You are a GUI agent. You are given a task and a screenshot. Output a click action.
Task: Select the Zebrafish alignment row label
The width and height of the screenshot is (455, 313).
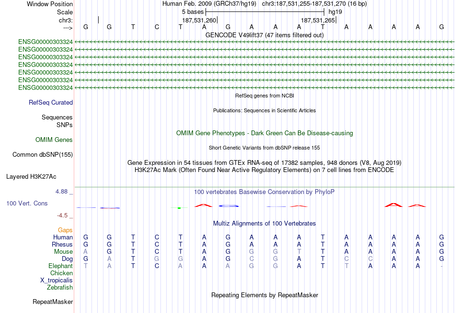click(60, 288)
